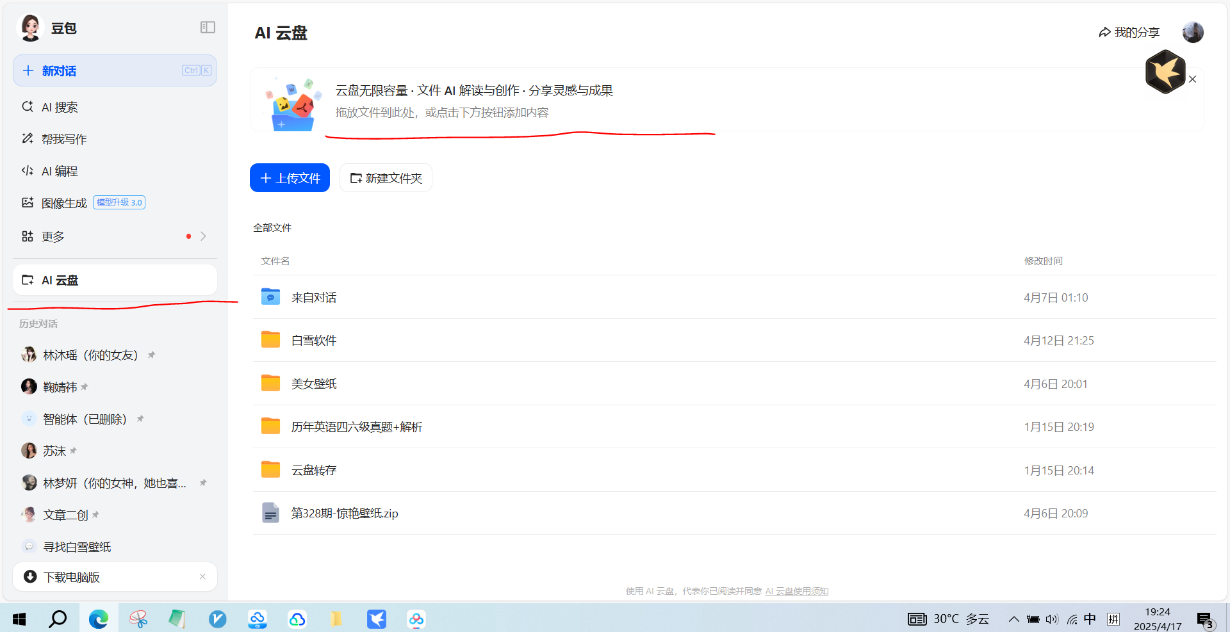
Task: Open Windows Start menu
Action: (19, 619)
